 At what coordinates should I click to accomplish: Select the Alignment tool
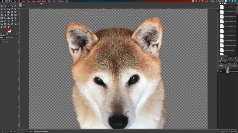[x=9, y=12]
